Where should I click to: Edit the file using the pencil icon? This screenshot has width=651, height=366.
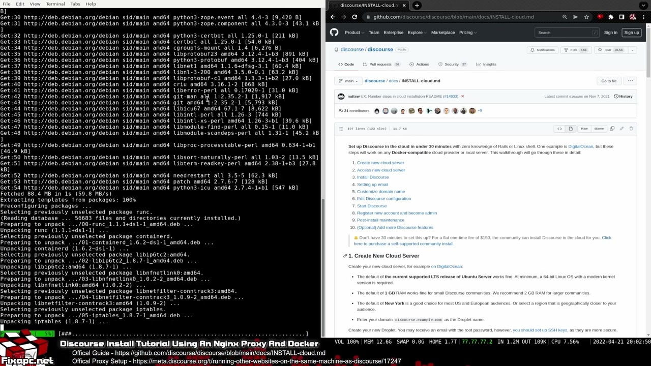pos(622,129)
